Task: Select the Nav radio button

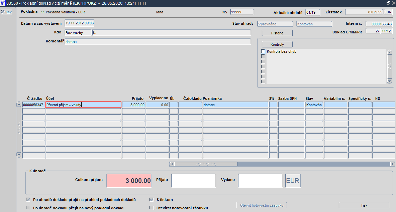Action: [3, 12]
